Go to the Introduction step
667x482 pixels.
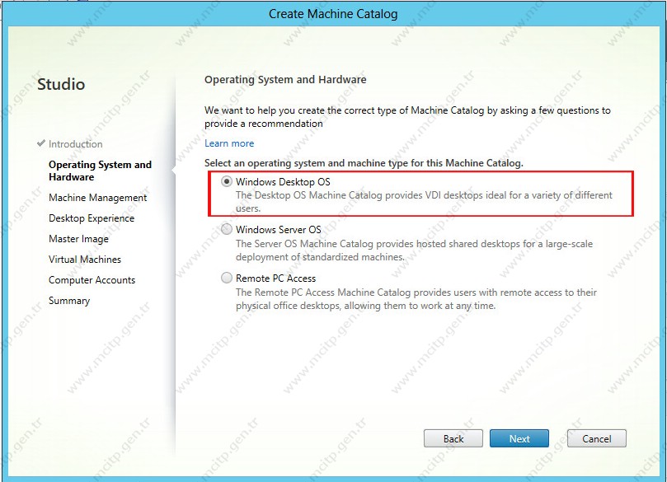75,144
